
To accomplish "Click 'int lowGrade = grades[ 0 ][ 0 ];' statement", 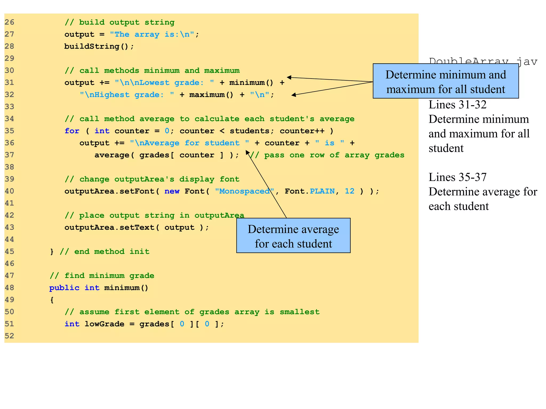I will [x=144, y=324].
